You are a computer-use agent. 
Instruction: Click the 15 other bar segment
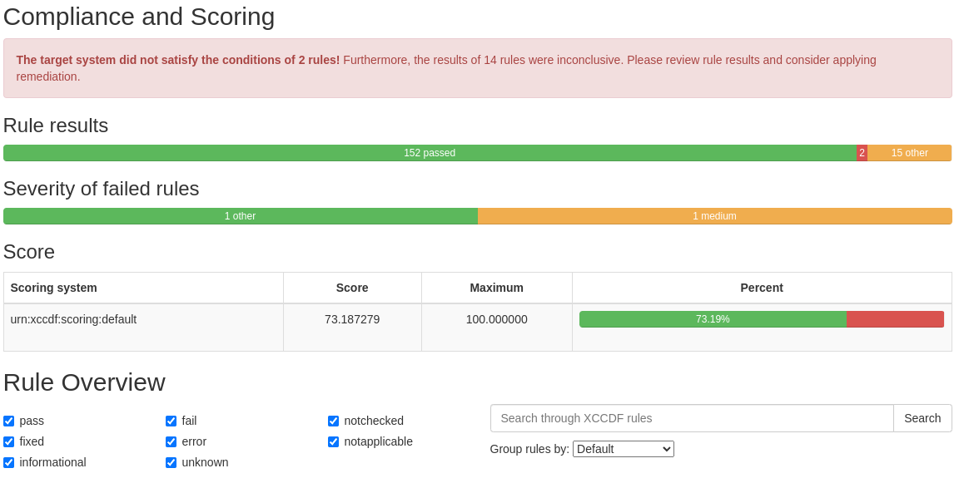pos(909,153)
